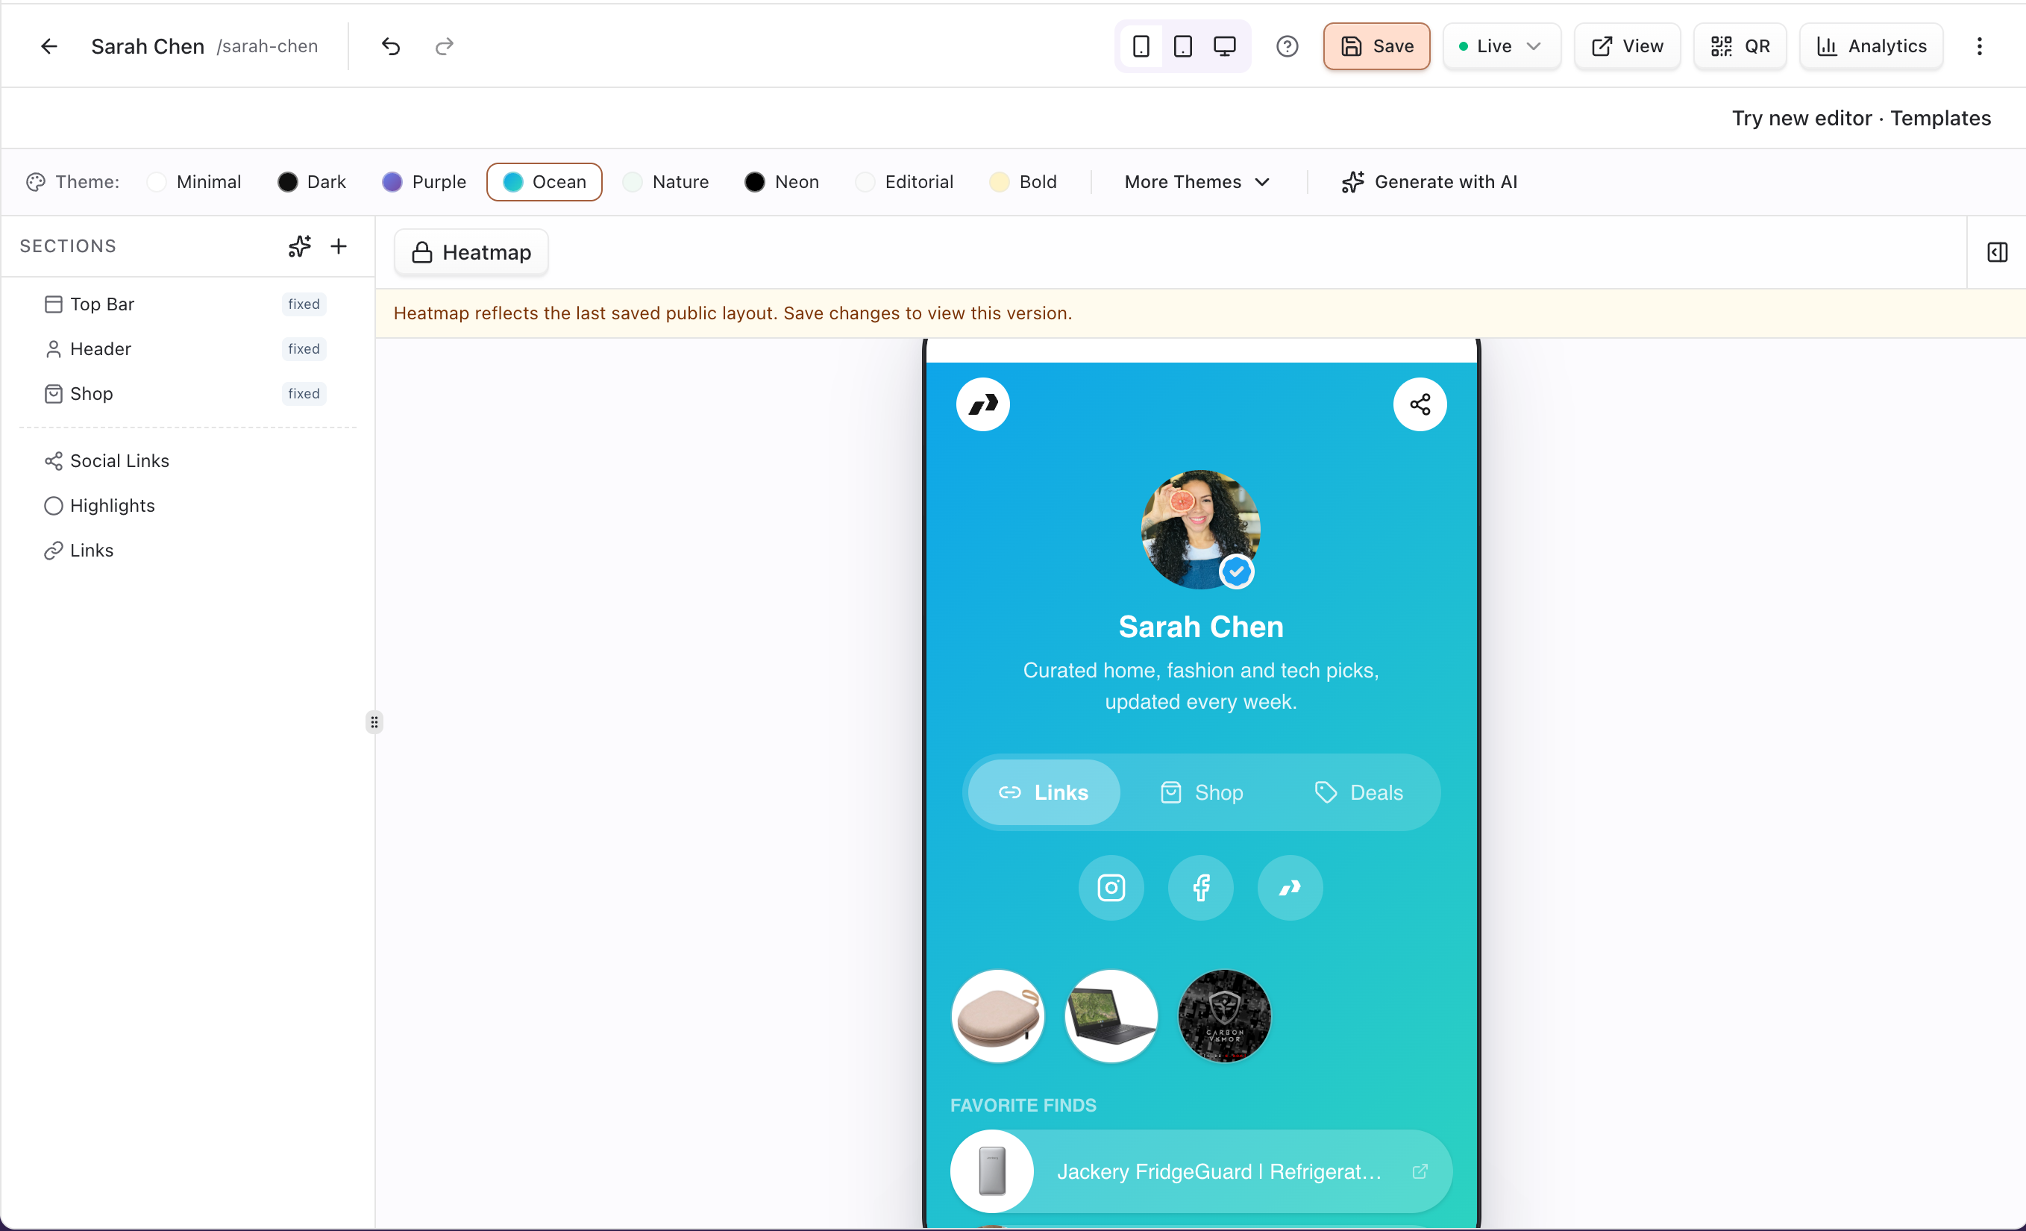Switch to the Deals tab in preview

1358,792
